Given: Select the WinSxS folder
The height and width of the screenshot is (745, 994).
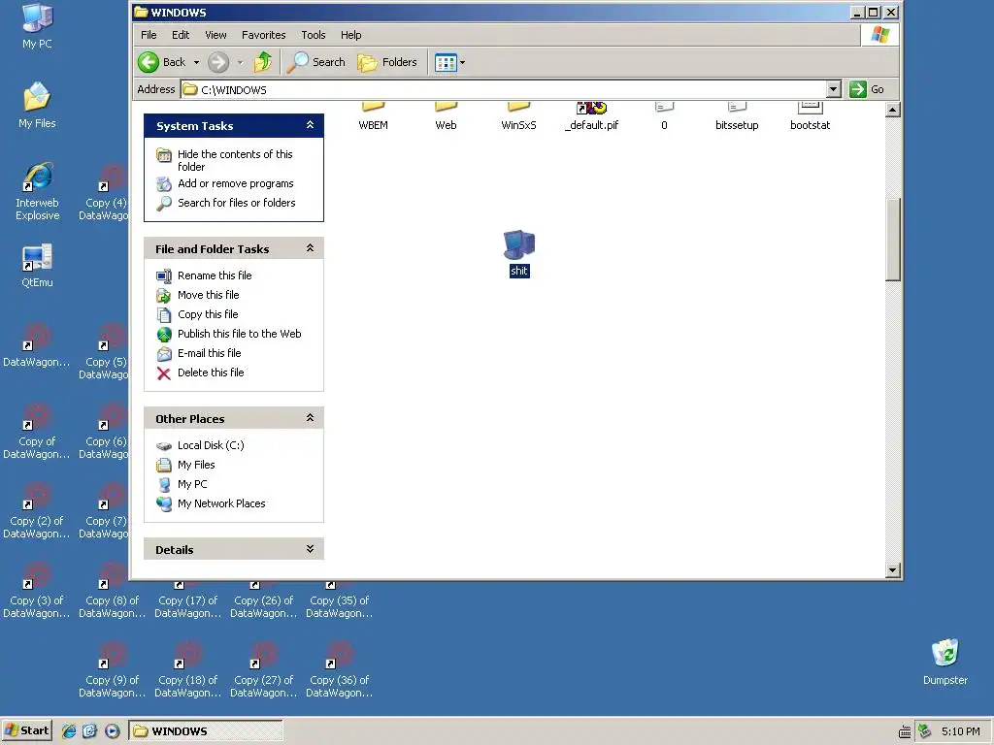Looking at the screenshot, I should coord(518,116).
